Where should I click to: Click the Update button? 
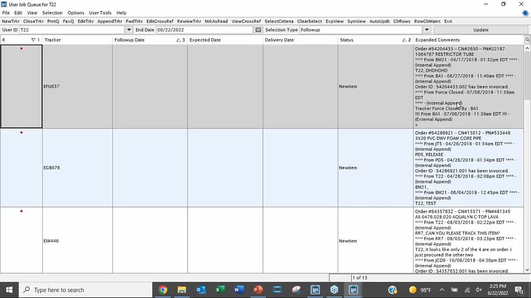[481, 30]
